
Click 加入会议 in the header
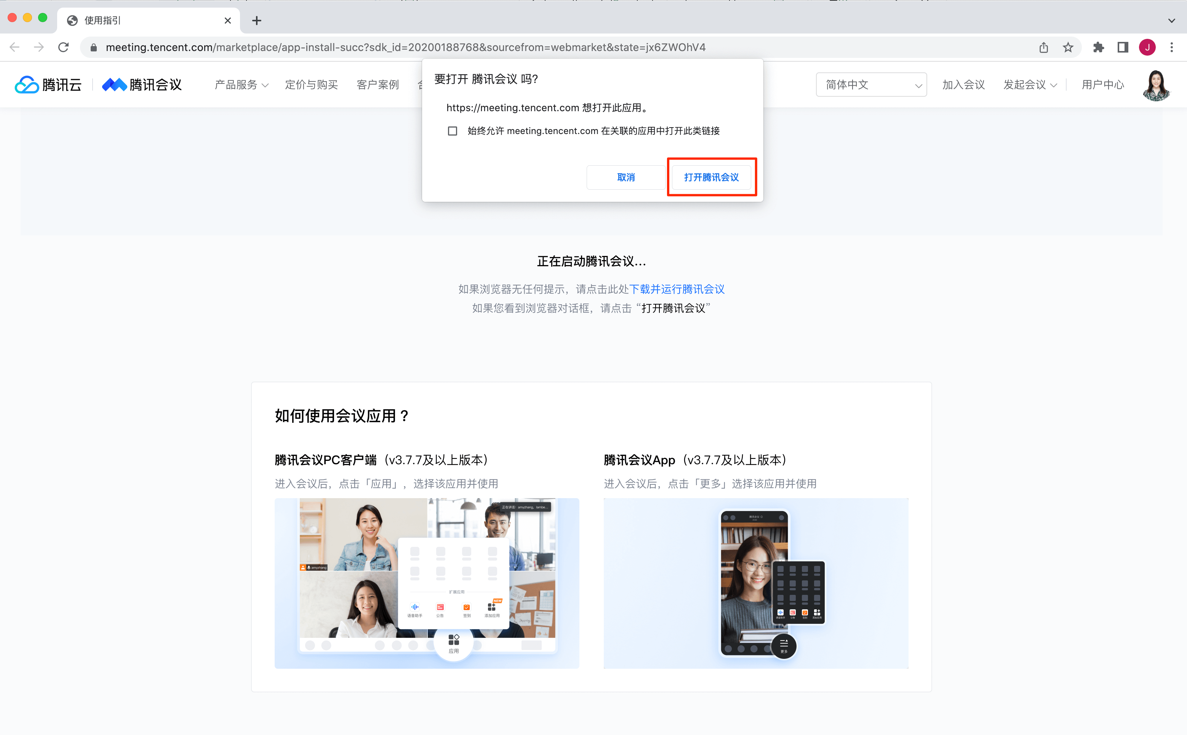963,85
